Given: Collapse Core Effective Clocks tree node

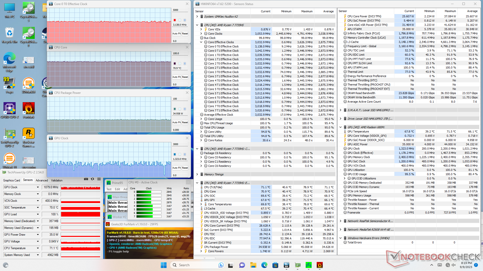Looking at the screenshot, I should 201,42.
